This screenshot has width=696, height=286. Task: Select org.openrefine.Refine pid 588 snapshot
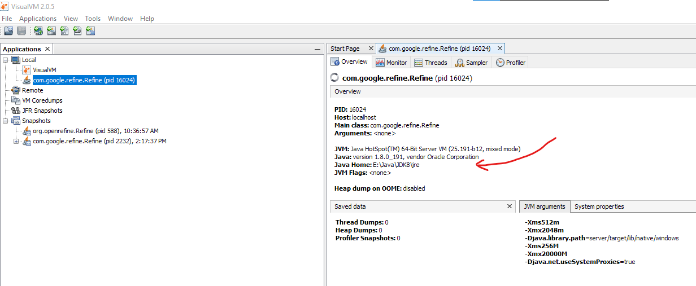pos(95,131)
